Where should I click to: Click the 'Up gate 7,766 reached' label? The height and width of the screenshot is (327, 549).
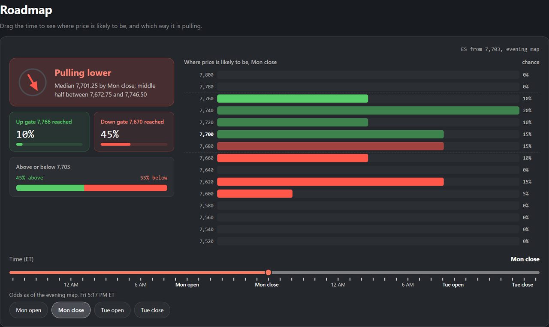[x=44, y=122]
